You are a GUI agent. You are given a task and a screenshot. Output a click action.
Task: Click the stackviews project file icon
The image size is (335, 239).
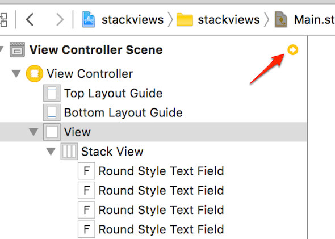[89, 20]
